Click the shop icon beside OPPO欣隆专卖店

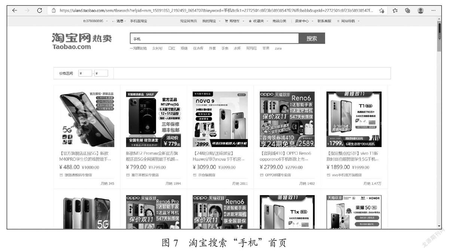[x=262, y=175]
